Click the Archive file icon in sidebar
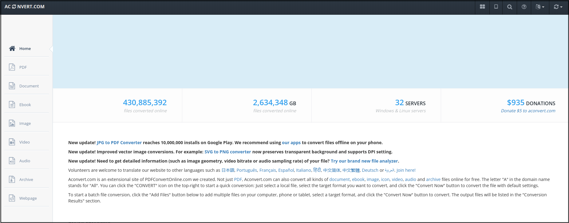This screenshot has height=223, width=569. pos(12,179)
